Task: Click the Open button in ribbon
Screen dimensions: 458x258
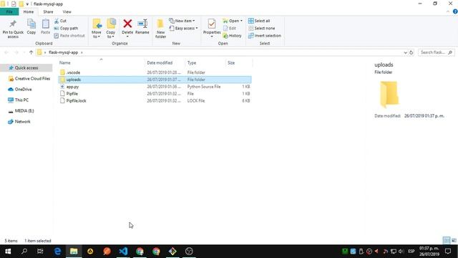Action: [x=233, y=21]
